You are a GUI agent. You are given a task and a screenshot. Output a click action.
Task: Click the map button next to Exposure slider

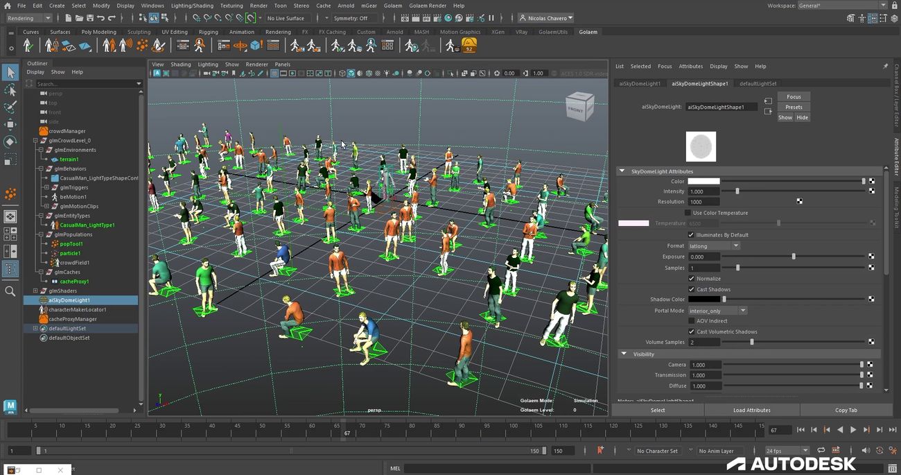point(871,257)
